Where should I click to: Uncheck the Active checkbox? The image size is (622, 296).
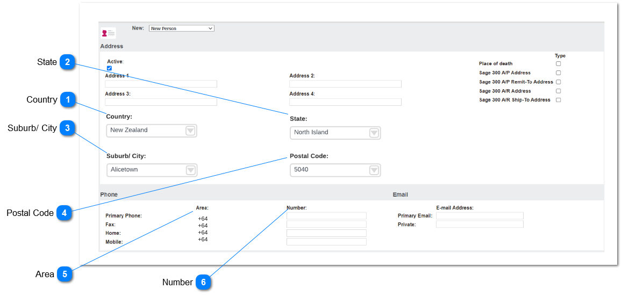[110, 68]
